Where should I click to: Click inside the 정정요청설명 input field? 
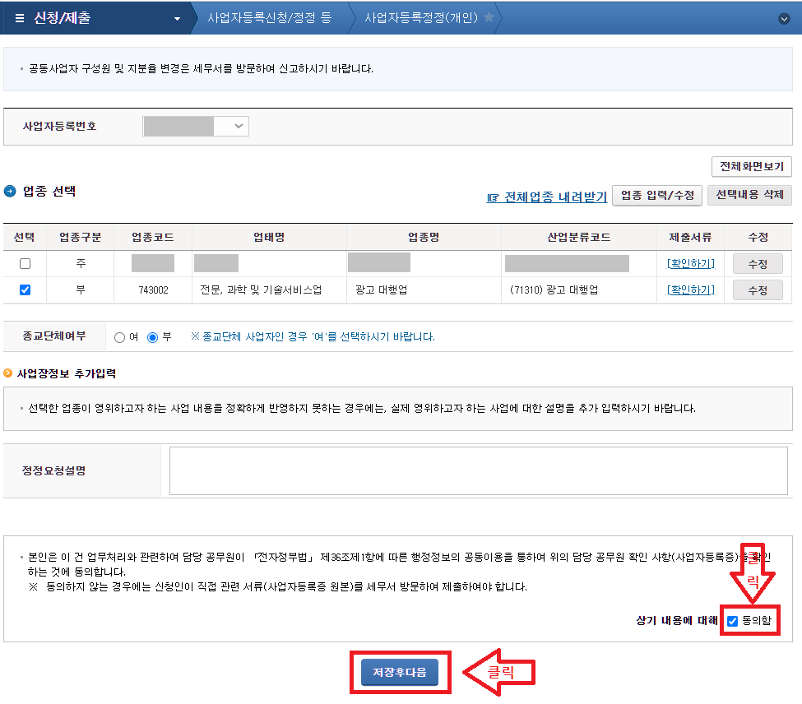click(481, 470)
